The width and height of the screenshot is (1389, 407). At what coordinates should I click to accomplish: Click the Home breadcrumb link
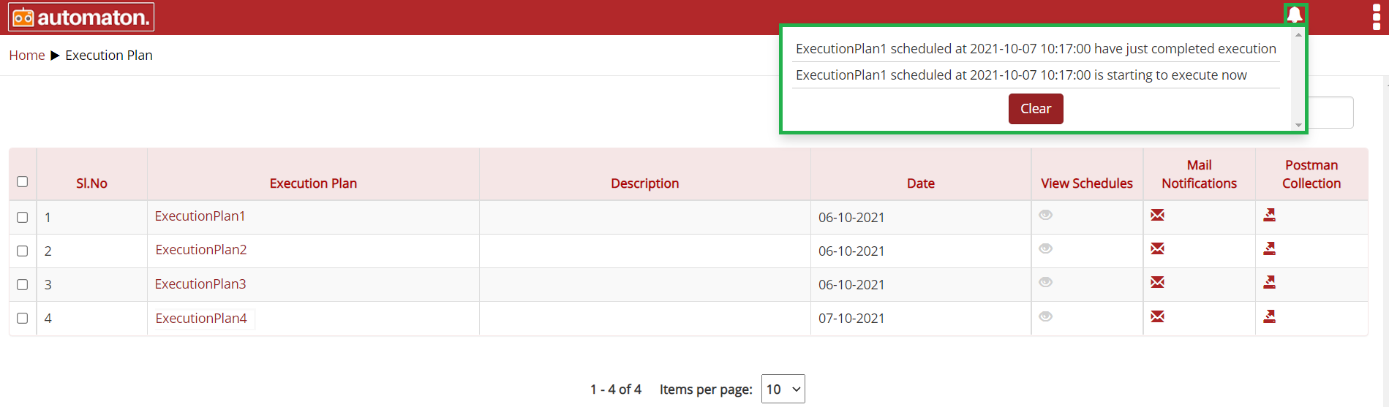pos(27,56)
